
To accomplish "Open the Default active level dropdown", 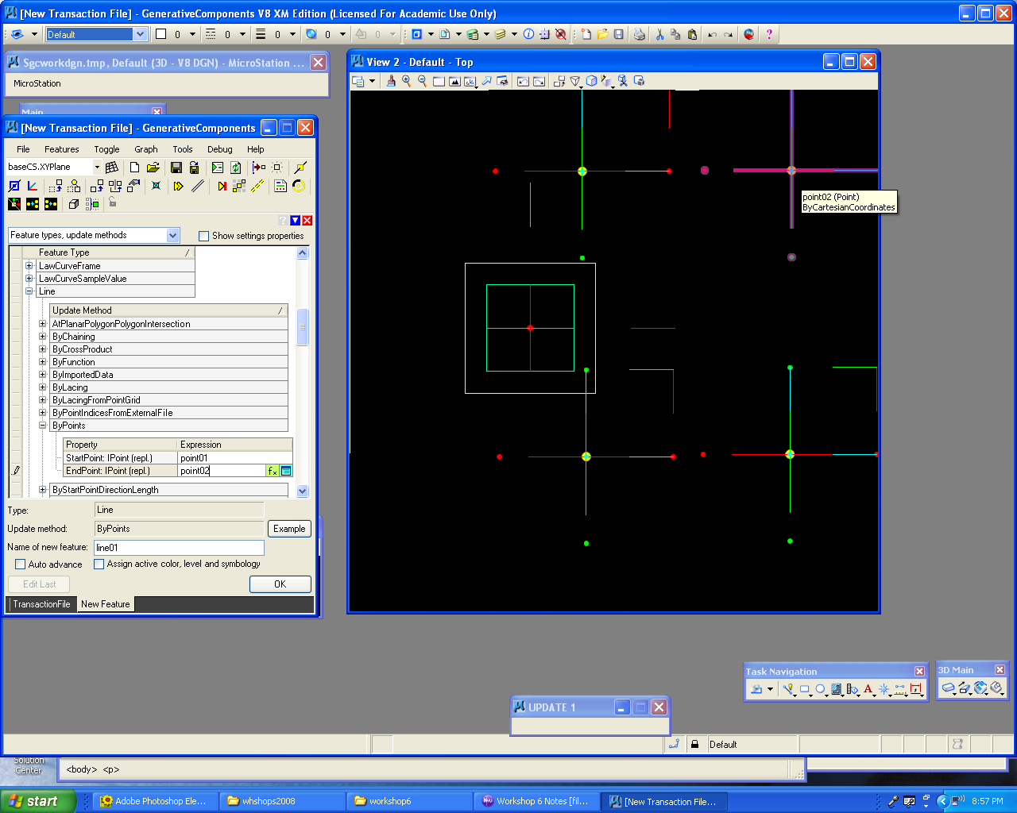I will click(x=140, y=34).
